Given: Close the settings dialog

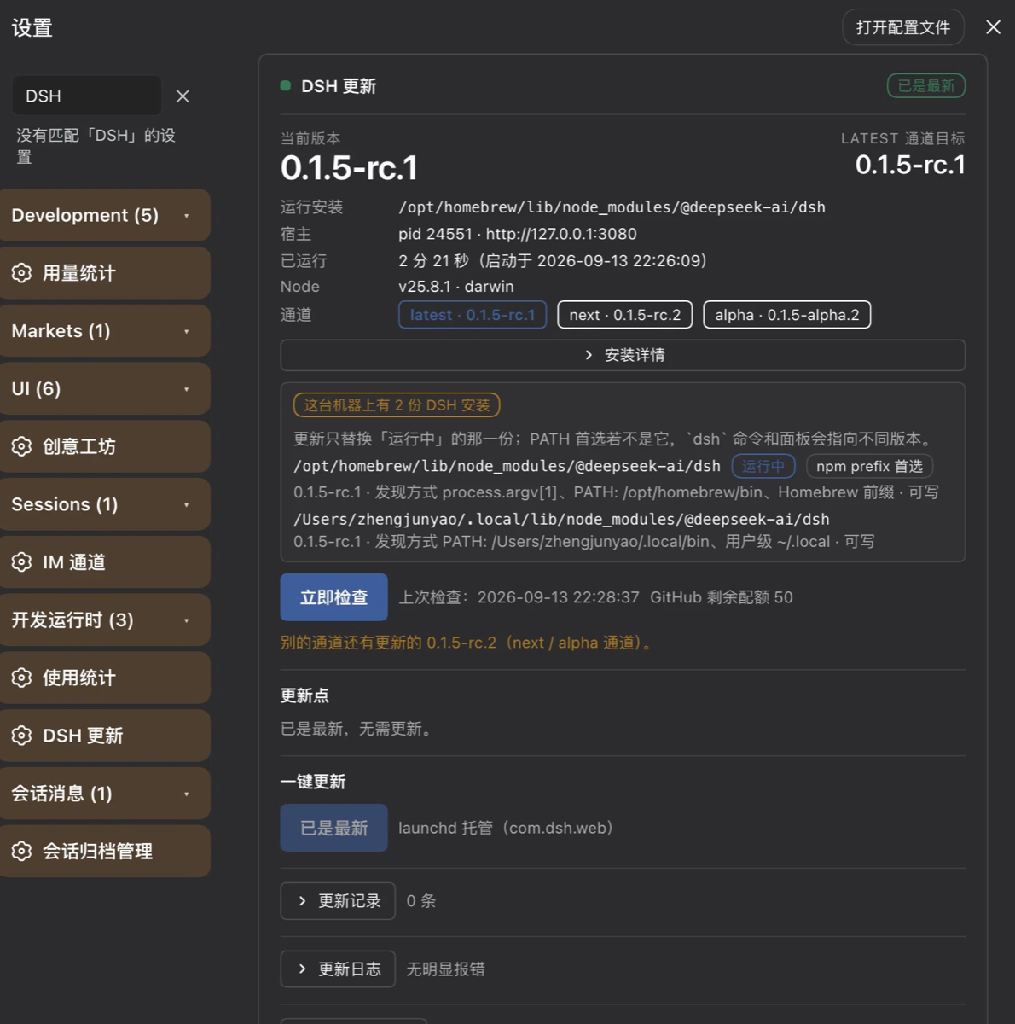Looking at the screenshot, I should tap(993, 27).
